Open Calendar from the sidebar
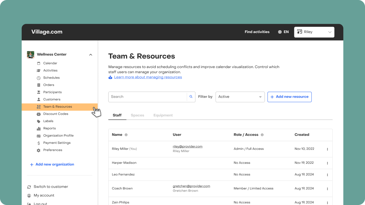The width and height of the screenshot is (365, 205). [50, 63]
